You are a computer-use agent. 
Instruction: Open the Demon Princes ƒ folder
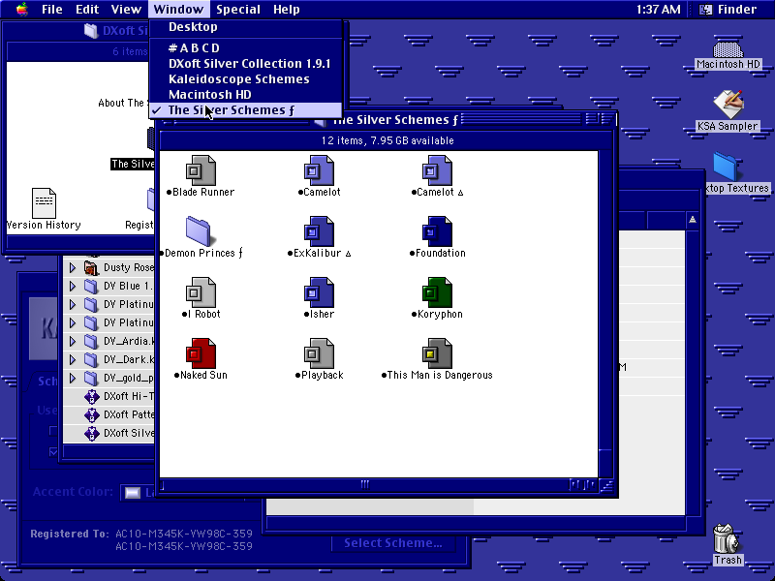(x=200, y=231)
